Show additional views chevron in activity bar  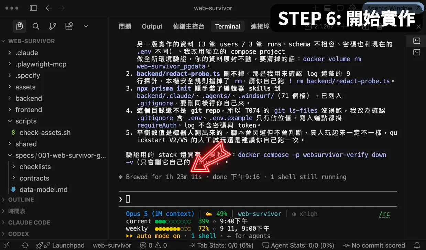point(86,26)
